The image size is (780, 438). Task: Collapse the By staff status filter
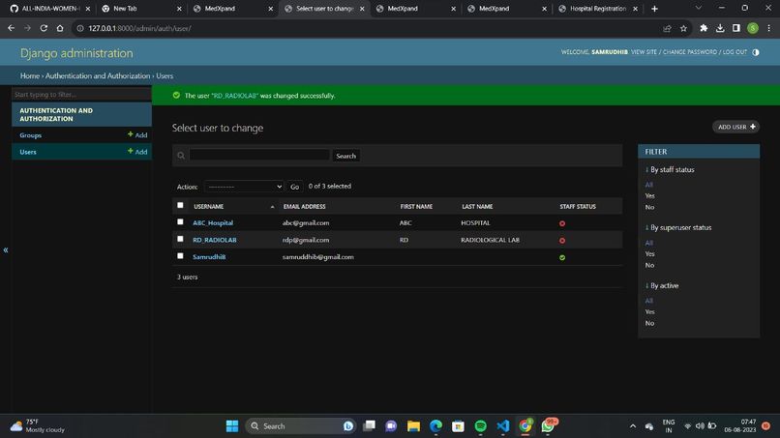(x=670, y=169)
